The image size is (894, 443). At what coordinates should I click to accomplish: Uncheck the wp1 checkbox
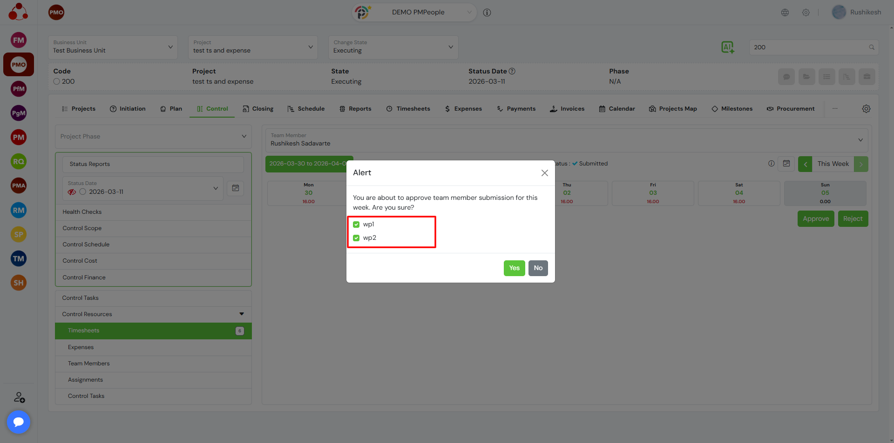pyautogui.click(x=356, y=225)
